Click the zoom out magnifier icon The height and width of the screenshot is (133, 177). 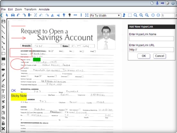[147, 15]
